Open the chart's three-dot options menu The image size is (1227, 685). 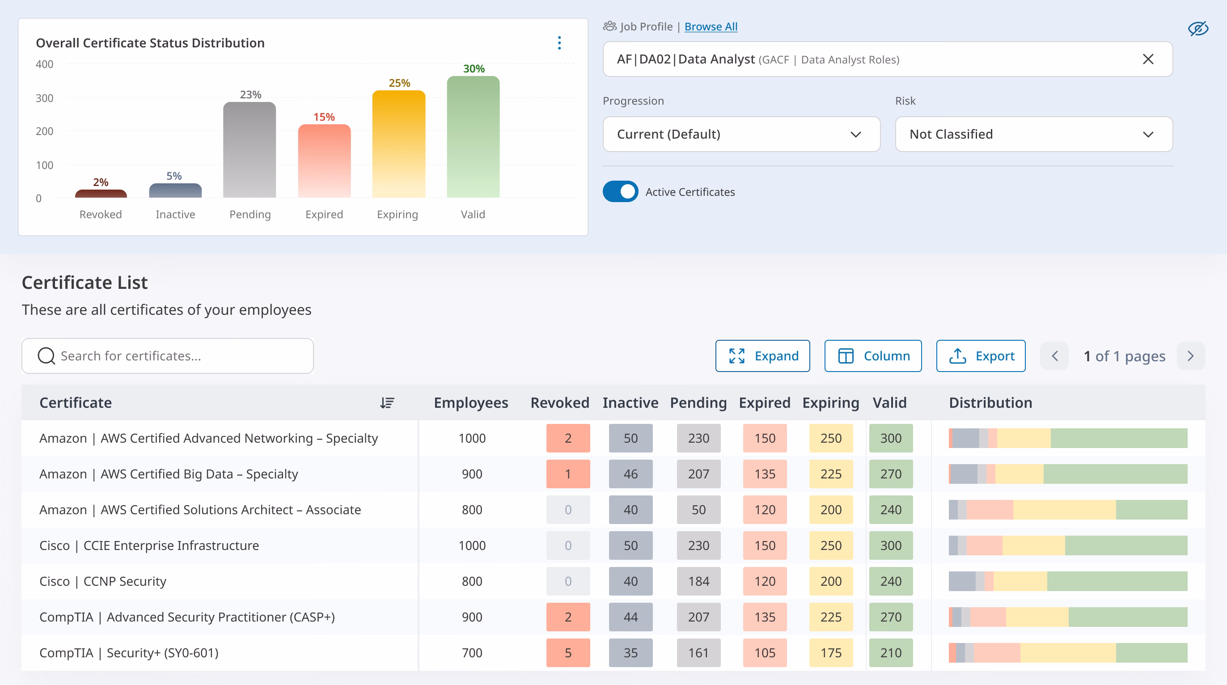(x=559, y=43)
